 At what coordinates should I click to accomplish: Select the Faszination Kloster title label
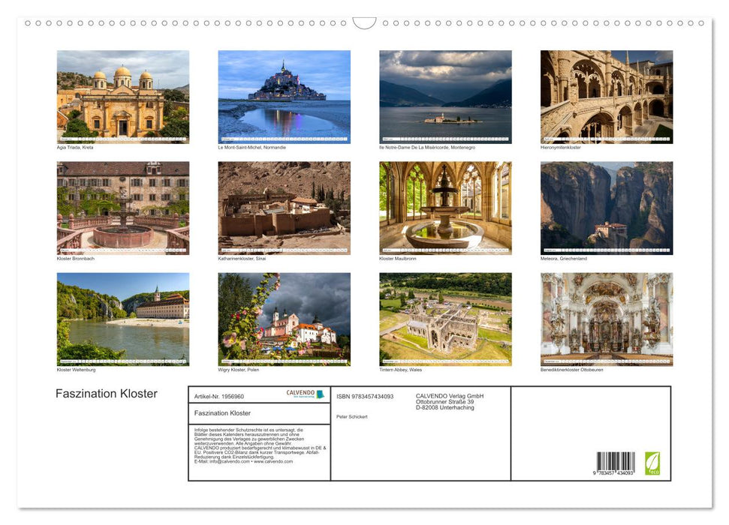tap(106, 393)
